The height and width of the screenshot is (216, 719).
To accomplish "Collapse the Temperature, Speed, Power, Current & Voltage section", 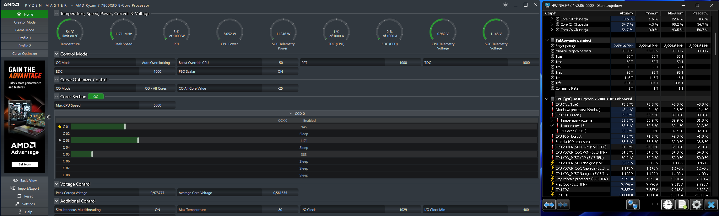I will click(57, 13).
